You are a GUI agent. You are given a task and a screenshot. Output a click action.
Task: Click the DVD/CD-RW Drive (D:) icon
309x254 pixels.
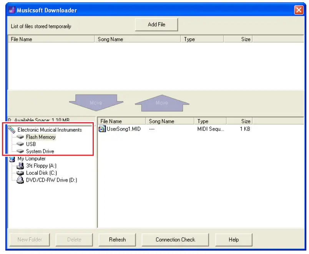20,180
